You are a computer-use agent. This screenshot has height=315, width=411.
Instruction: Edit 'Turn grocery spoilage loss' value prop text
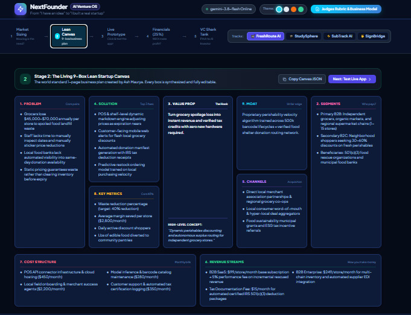pyautogui.click(x=195, y=124)
